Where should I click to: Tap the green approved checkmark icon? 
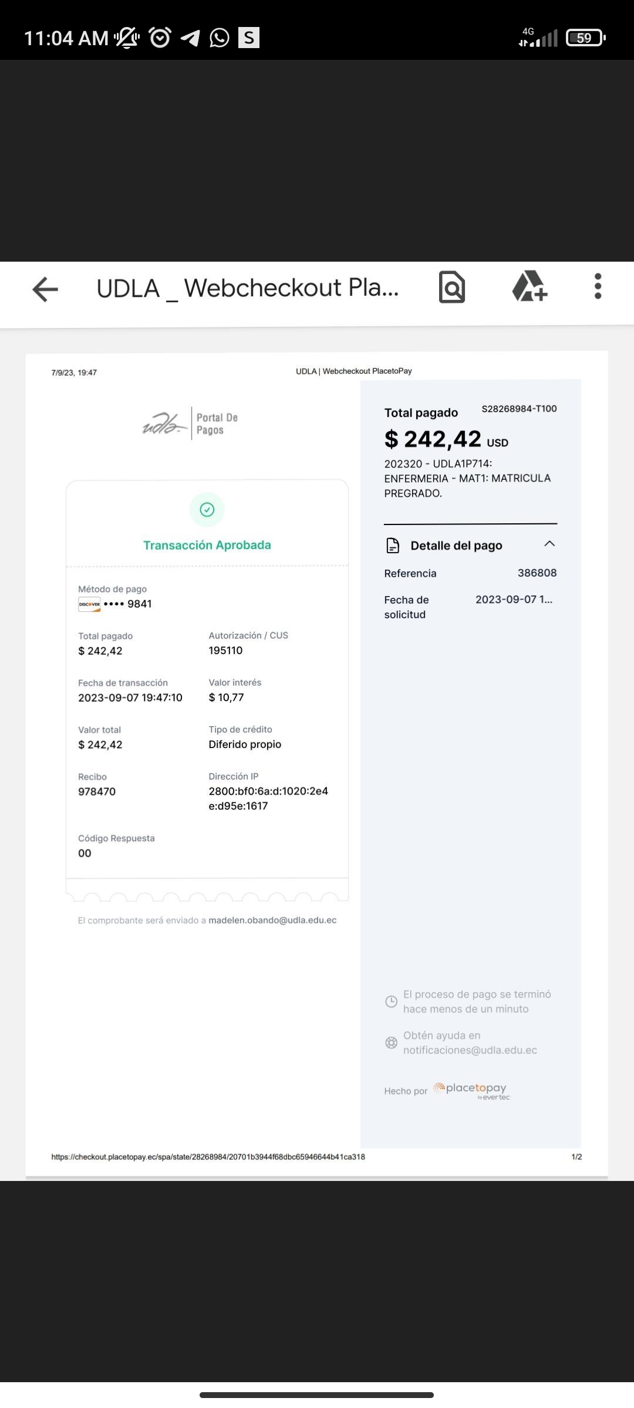click(207, 509)
